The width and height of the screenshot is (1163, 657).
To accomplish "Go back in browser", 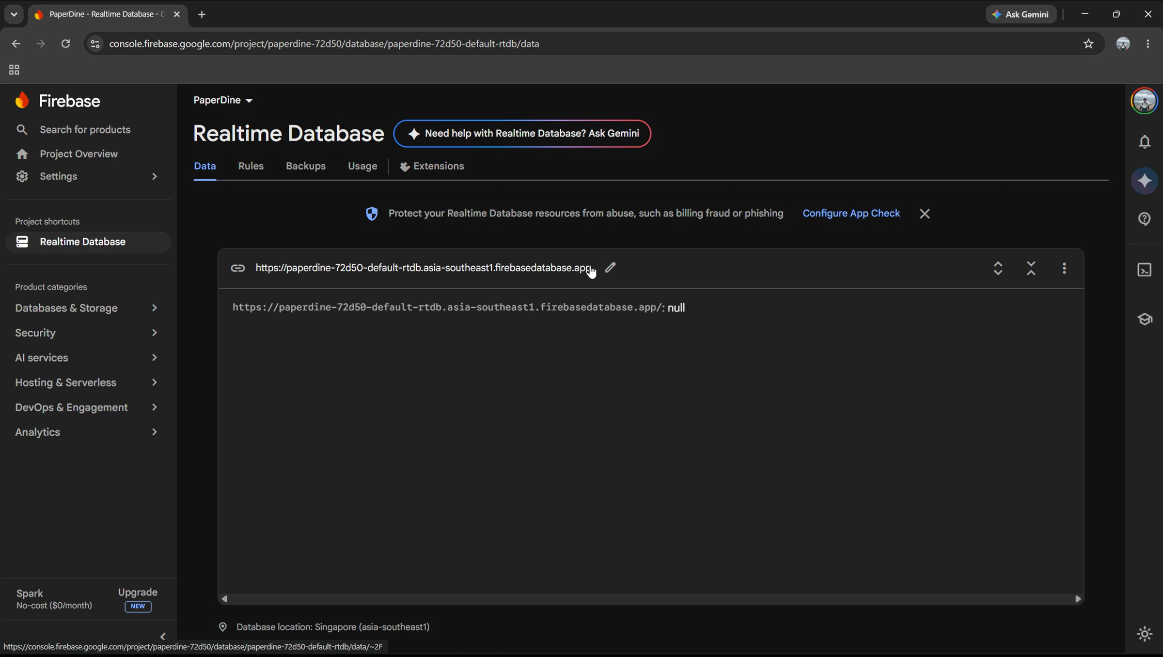I will coord(16,44).
